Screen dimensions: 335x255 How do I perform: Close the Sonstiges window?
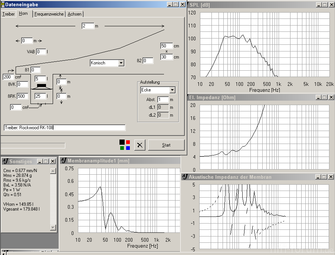53,161
